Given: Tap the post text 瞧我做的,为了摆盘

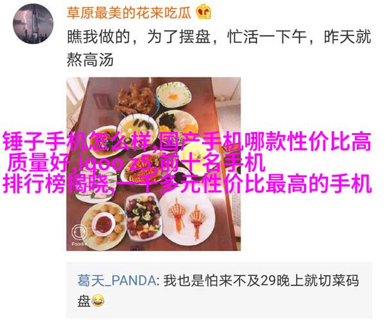Looking at the screenshot, I should (x=139, y=37).
